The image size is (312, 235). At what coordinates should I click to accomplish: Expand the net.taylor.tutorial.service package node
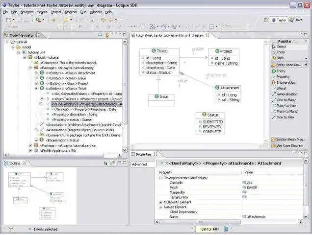[30, 145]
